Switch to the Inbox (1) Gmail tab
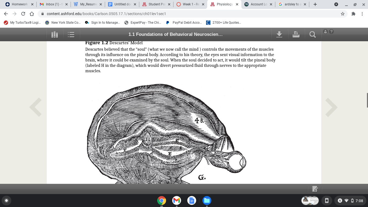Screen dimensions: 368x207 point(53,4)
